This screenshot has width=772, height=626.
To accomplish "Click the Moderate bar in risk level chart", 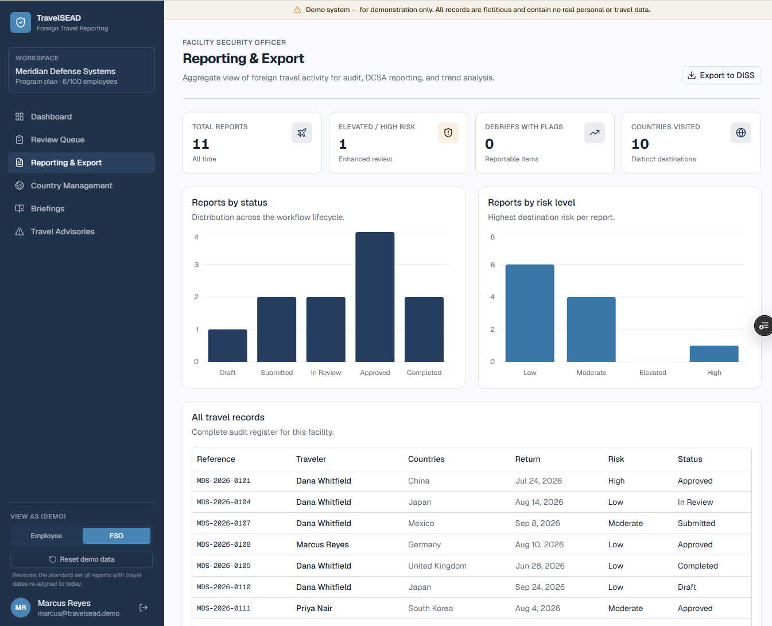I will (591, 329).
